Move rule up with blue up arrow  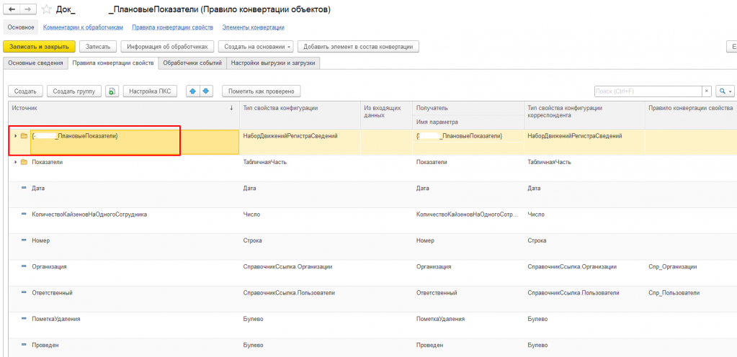coord(192,91)
